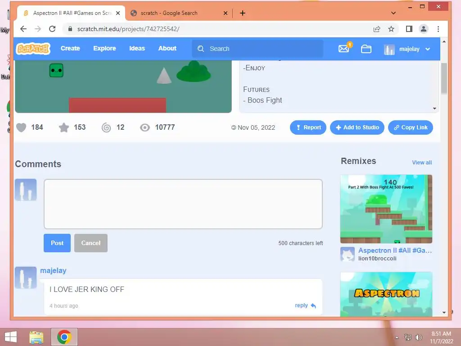
Task: Open the Chrome three-dot menu
Action: (438, 29)
